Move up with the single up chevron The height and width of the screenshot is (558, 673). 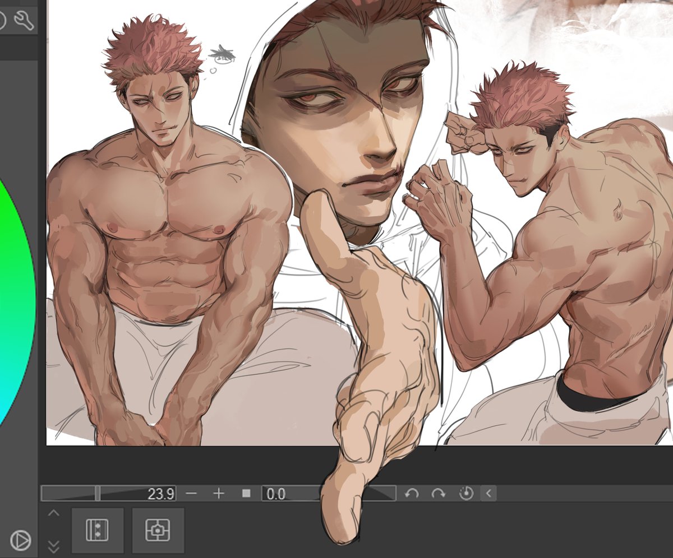click(x=53, y=513)
